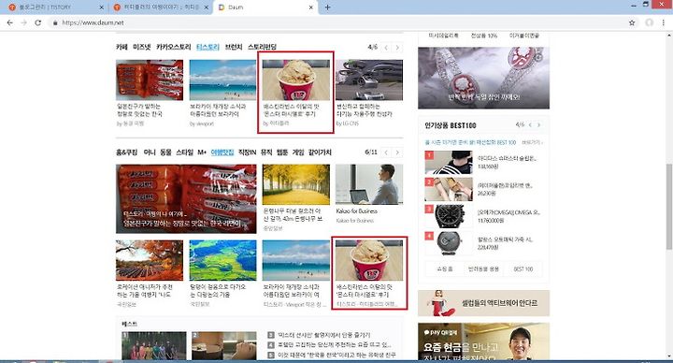673x363 pixels.
Task: Open a new tab with the plus button
Action: coord(327,7)
